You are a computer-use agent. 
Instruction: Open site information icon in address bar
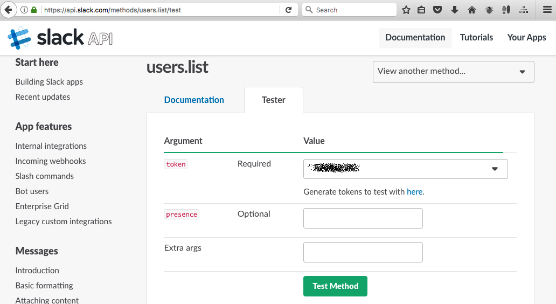[24, 10]
